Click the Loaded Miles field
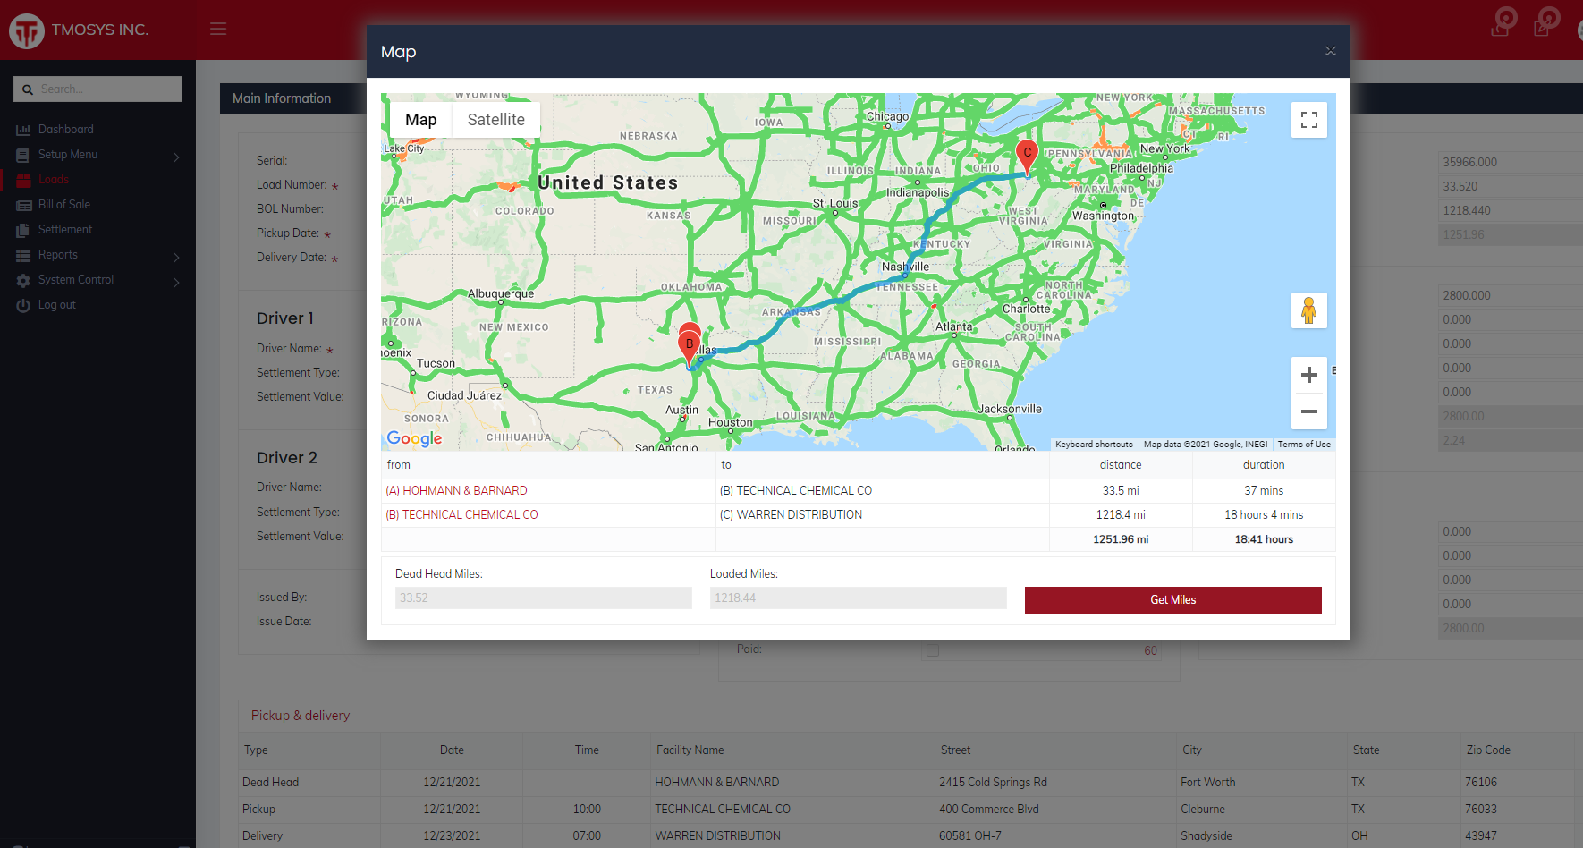 [859, 598]
